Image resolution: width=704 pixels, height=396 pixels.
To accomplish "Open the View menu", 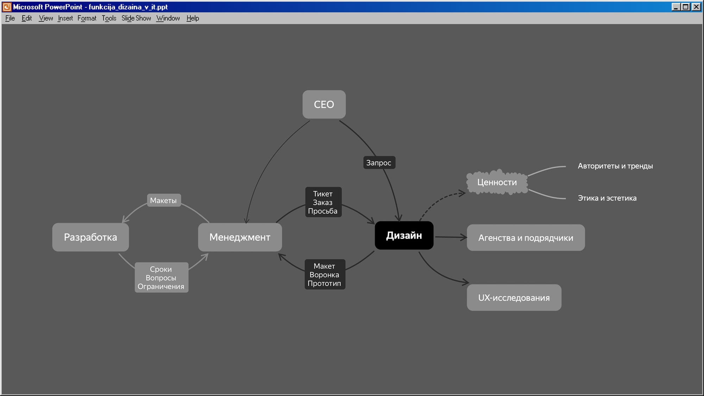I will [46, 18].
